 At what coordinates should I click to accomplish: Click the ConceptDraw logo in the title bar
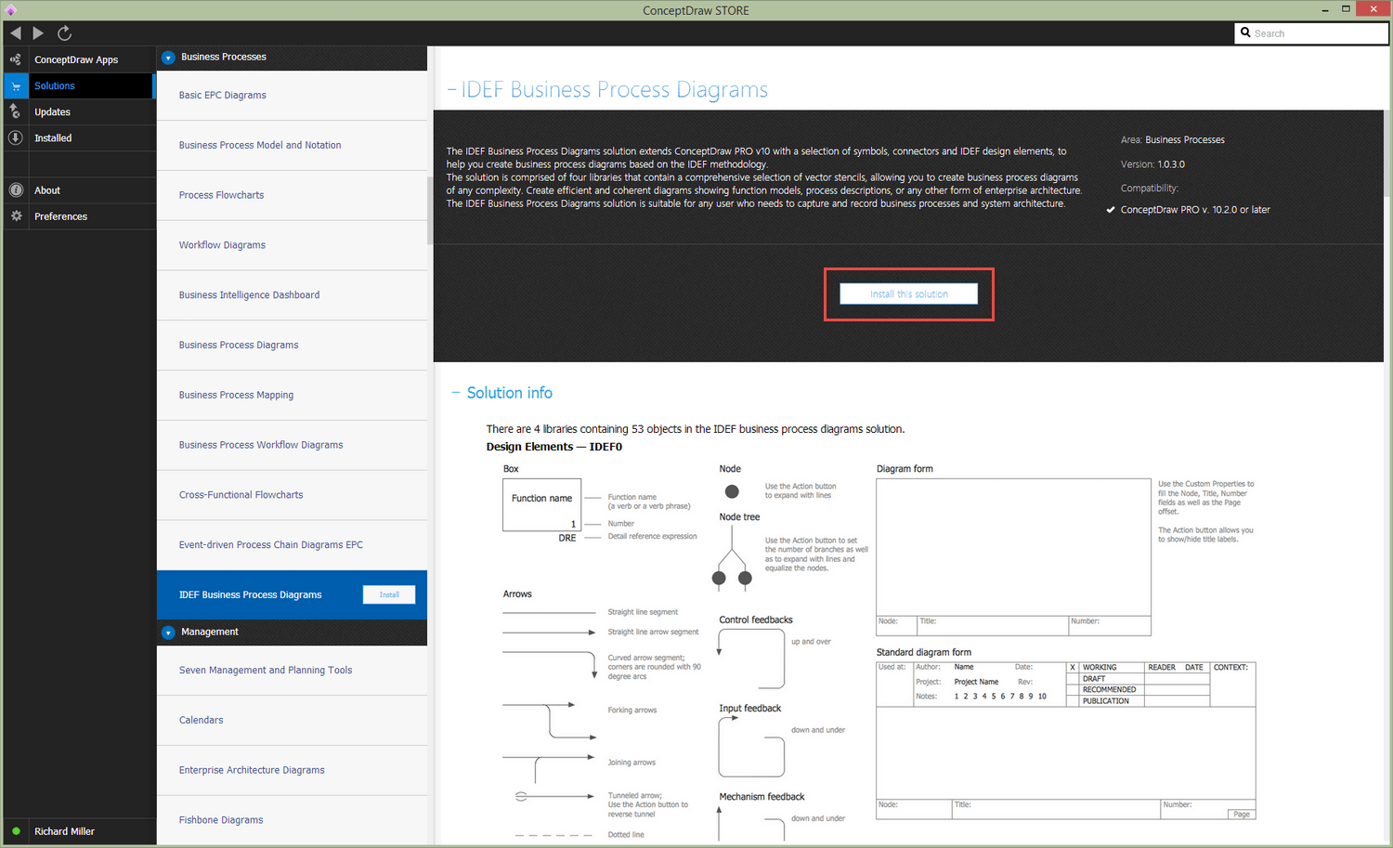pos(11,10)
